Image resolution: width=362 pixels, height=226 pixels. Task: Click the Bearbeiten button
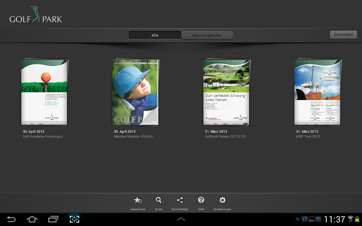[x=344, y=35]
